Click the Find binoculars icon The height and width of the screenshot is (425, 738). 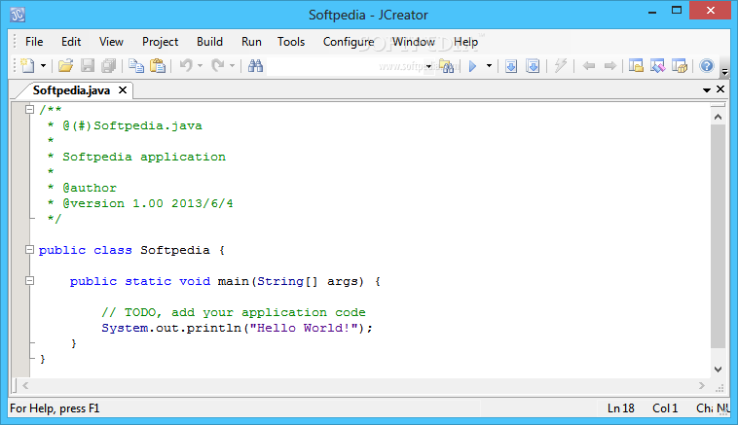coord(255,66)
